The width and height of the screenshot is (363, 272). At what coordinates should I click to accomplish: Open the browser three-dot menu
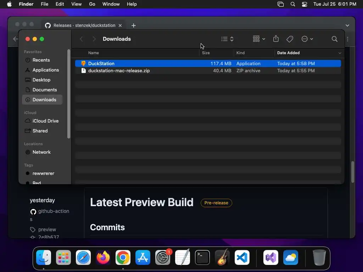347,39
